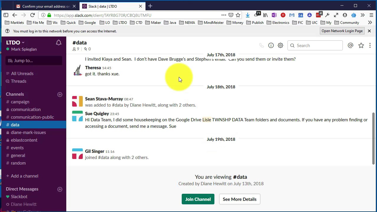Go back in browser history
Viewport: 377px width, 212px height.
click(15, 15)
